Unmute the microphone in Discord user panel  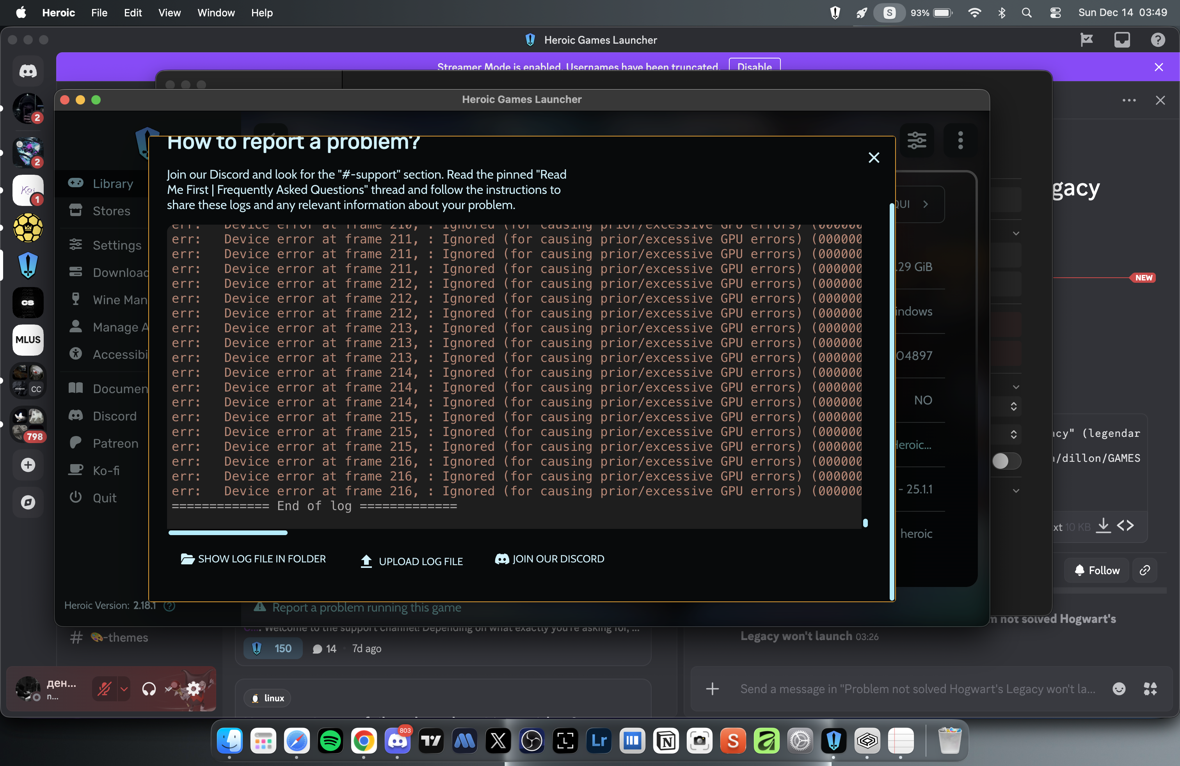[105, 689]
